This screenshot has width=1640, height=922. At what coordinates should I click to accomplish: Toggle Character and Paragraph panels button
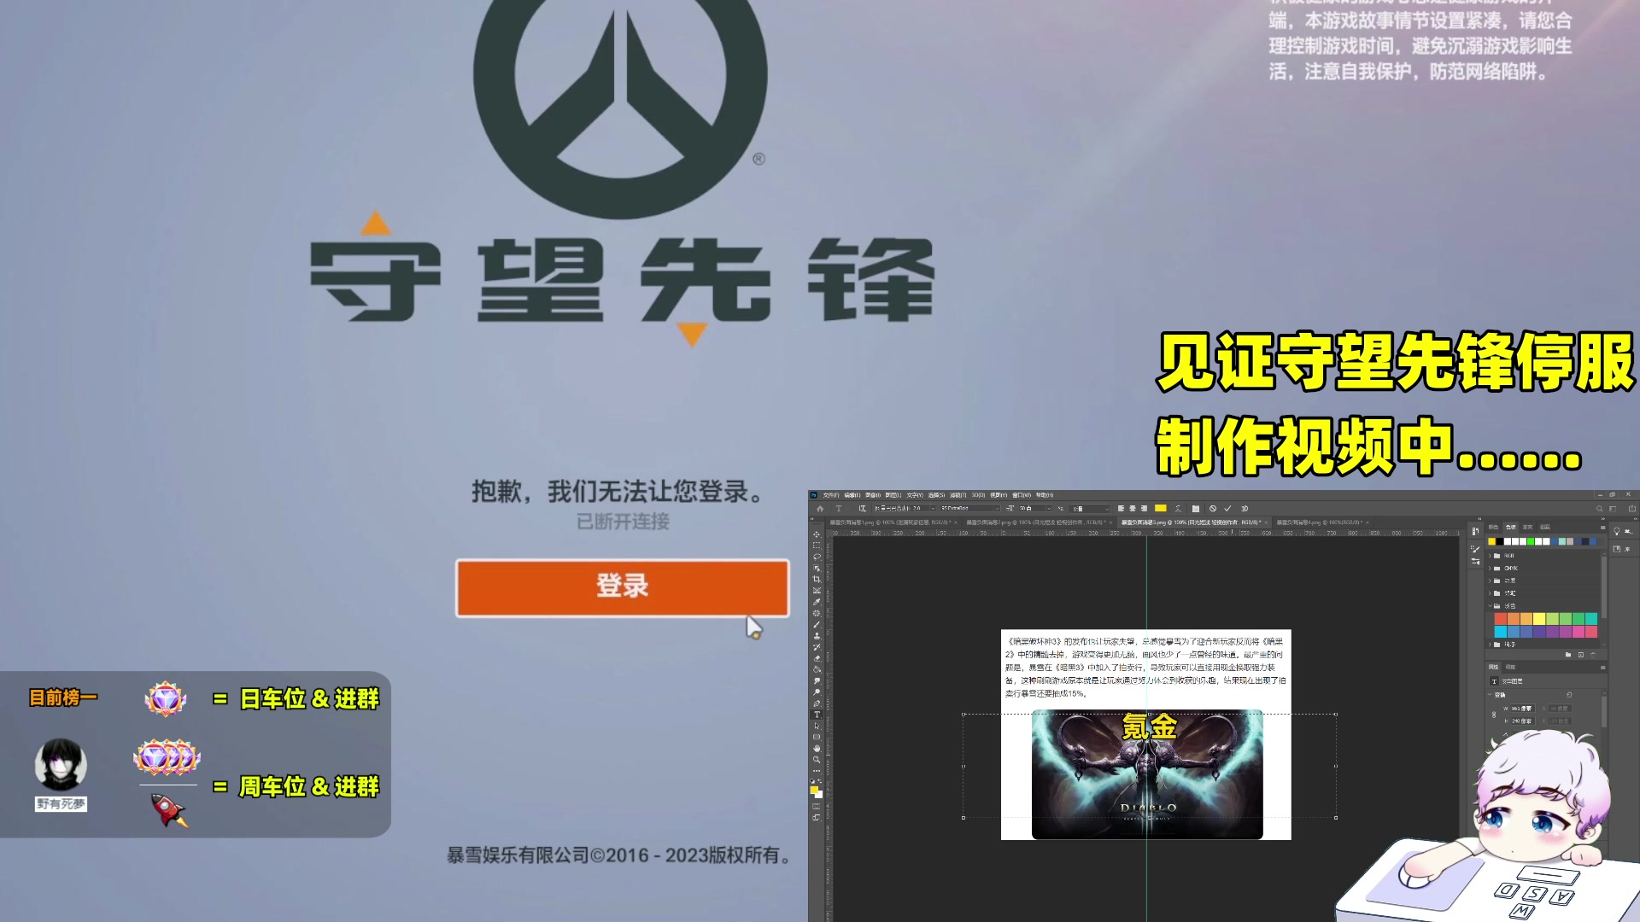click(1196, 509)
